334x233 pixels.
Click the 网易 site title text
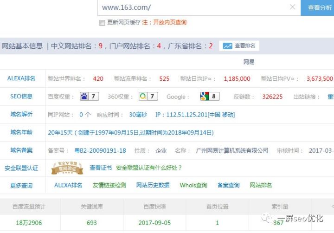click(x=249, y=62)
